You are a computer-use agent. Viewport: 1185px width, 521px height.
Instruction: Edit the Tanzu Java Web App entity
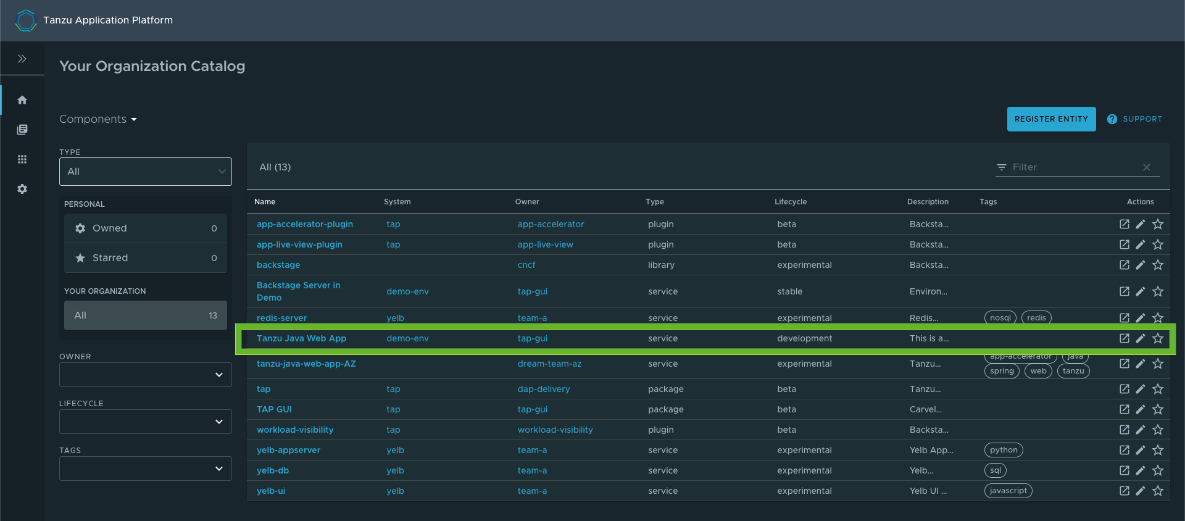[x=1141, y=338]
